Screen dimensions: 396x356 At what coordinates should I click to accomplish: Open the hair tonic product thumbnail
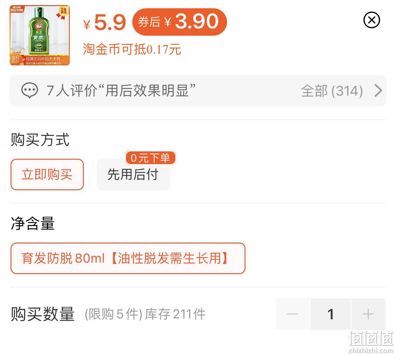point(40,35)
